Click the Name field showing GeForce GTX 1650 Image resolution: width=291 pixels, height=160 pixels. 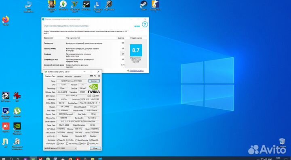pyautogui.click(x=72, y=81)
